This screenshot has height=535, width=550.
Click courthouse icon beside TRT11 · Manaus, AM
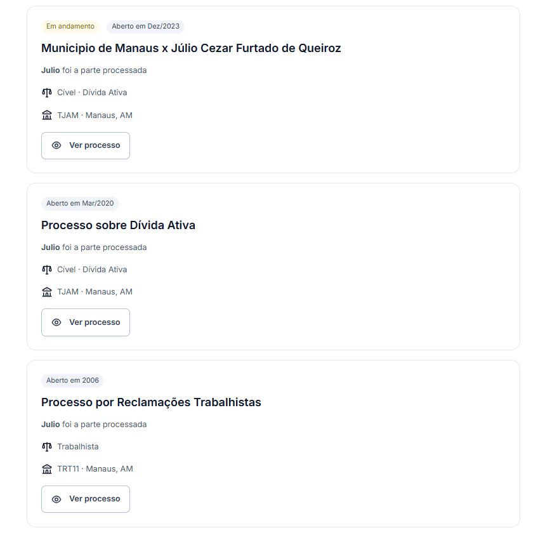pos(46,469)
